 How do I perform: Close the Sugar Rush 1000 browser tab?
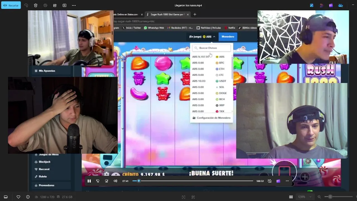pos(188,15)
